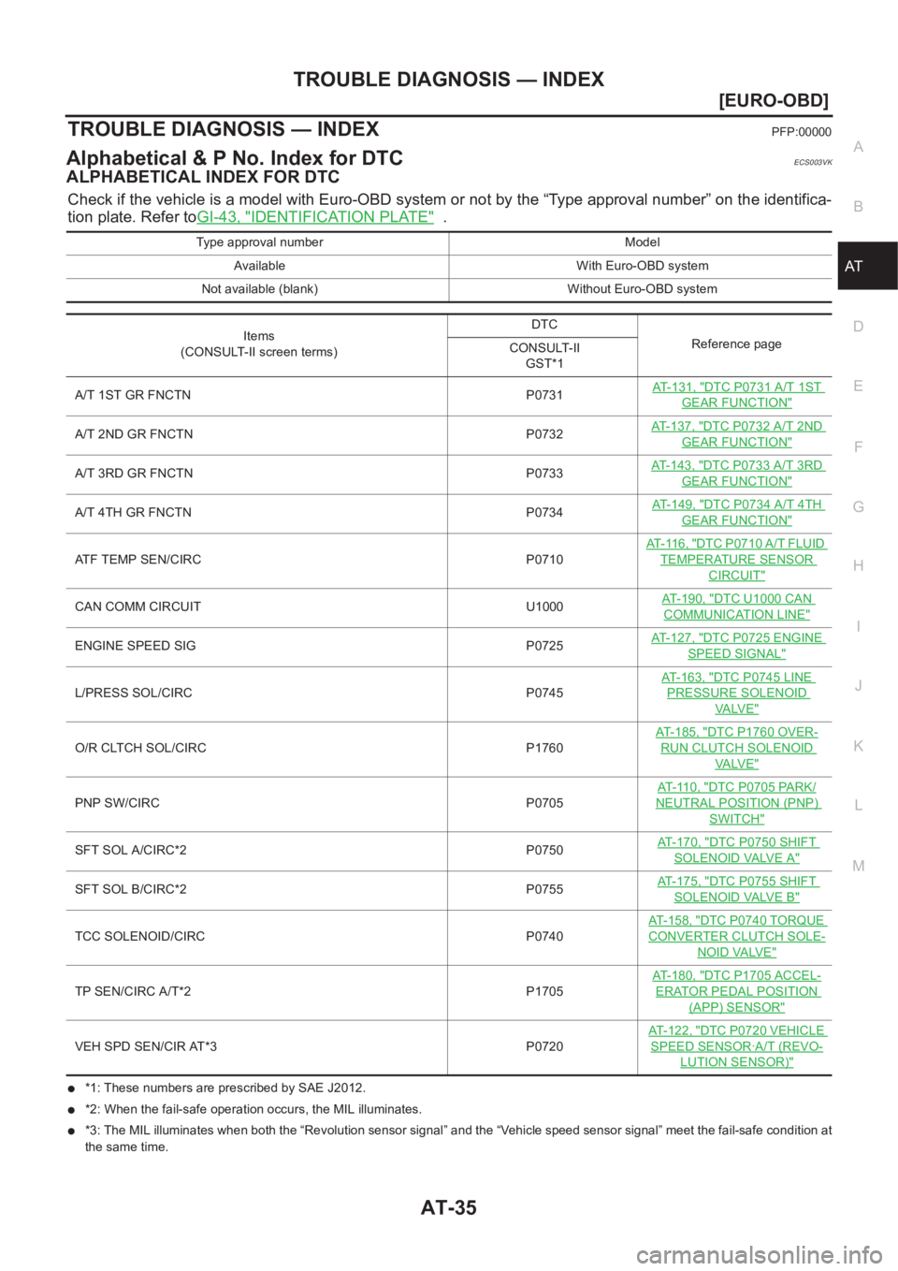Viewport: 898px width, 1271px height.
Task: Select the K section index tab
Action: pos(858,746)
